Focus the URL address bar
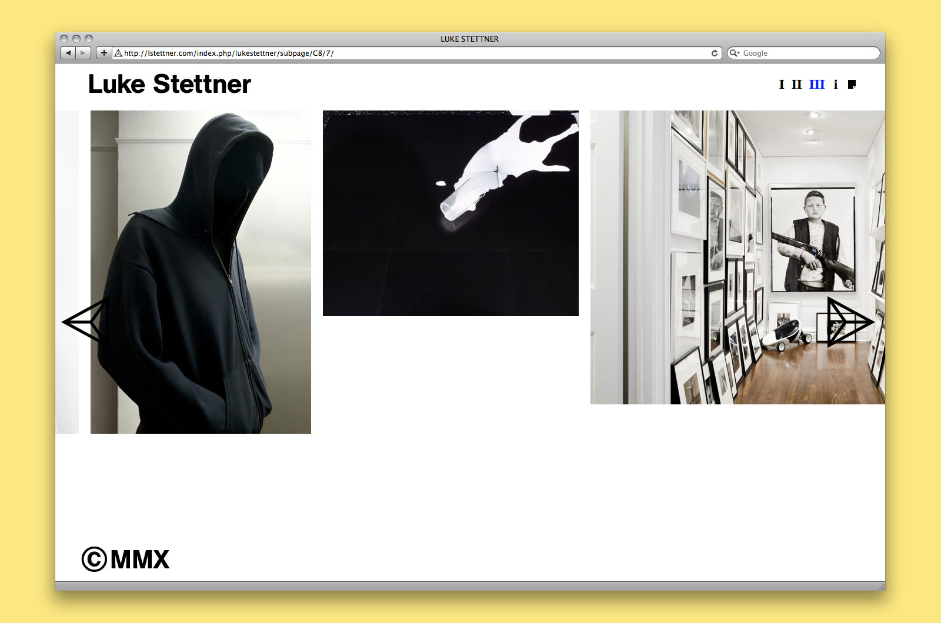The width and height of the screenshot is (941, 623). (412, 53)
